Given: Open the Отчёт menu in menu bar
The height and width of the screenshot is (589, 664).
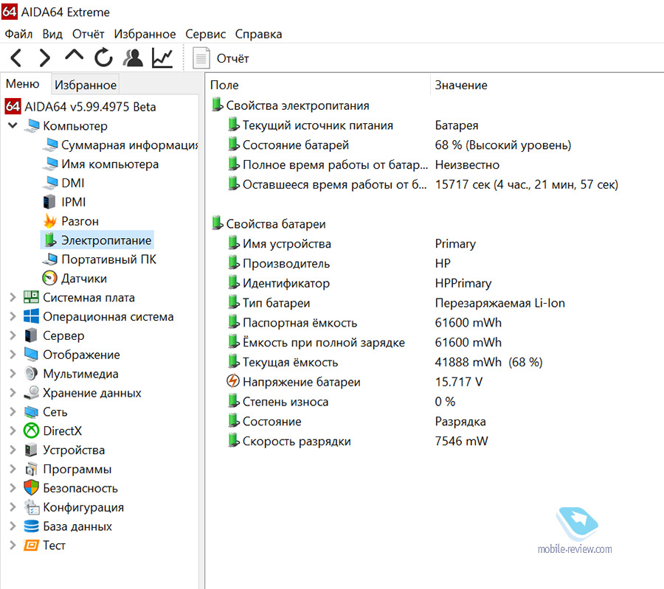Looking at the screenshot, I should 88,34.
